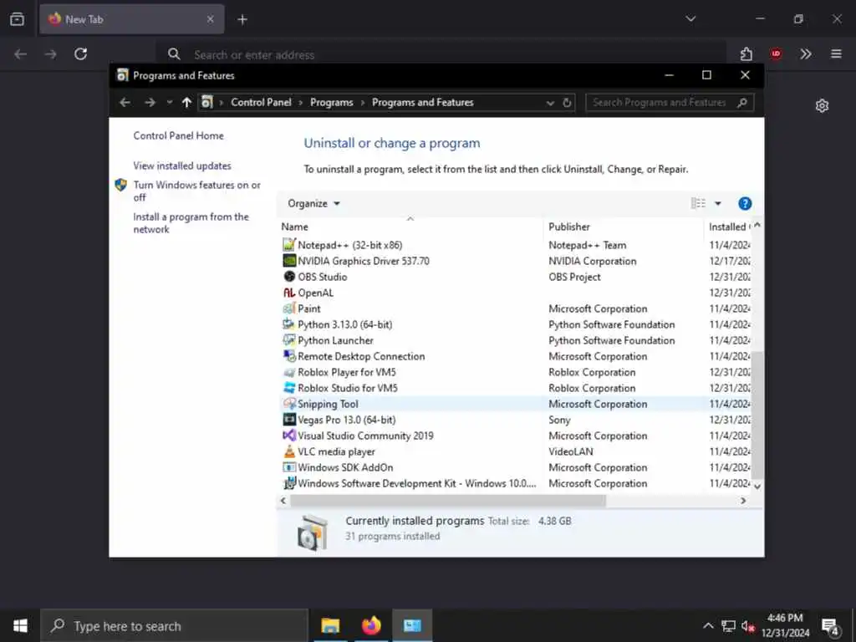Show more Firefox toolbar tools chevron
Image resolution: width=856 pixels, height=642 pixels.
[x=806, y=53]
